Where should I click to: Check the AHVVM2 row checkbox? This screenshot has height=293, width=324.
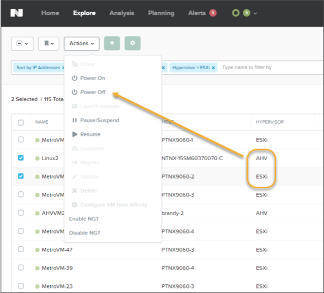[x=21, y=213]
